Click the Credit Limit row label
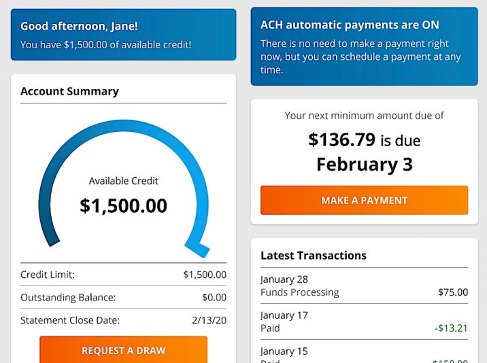Image resolution: width=487 pixels, height=363 pixels. (48, 275)
